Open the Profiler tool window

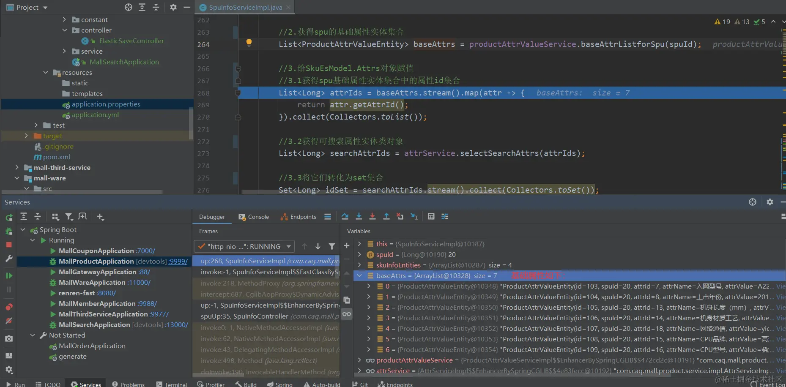tap(211, 384)
